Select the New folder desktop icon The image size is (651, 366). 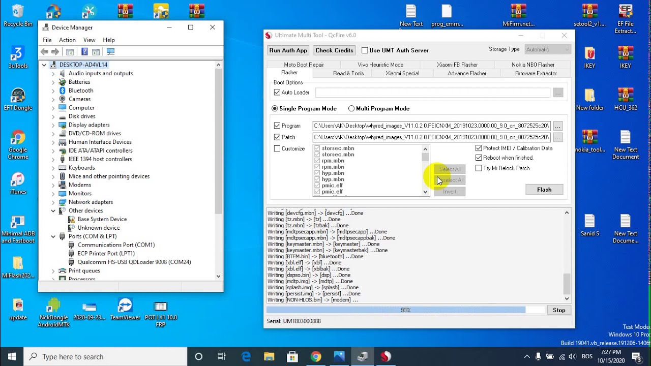point(590,99)
